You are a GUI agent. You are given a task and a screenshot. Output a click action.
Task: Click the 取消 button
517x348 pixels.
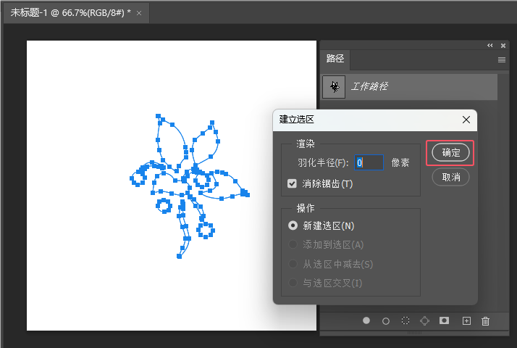pyautogui.click(x=450, y=178)
